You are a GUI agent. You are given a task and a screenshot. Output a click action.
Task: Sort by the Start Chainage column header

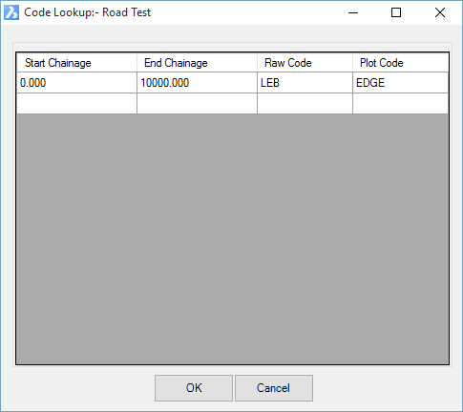76,63
